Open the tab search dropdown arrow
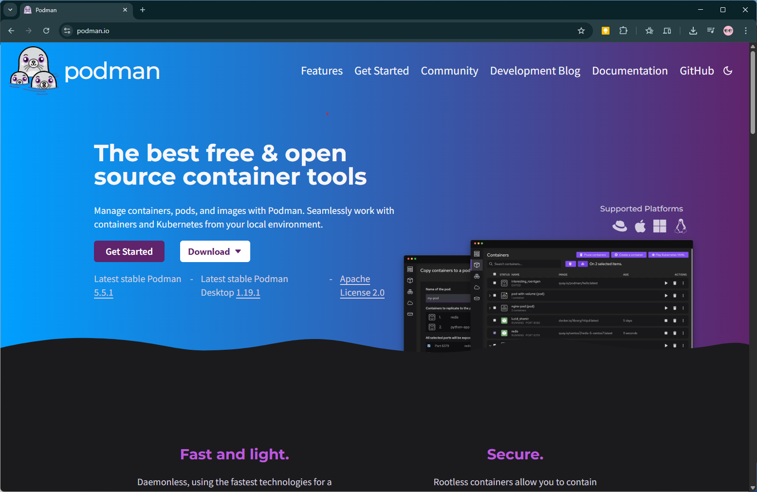 coord(10,10)
